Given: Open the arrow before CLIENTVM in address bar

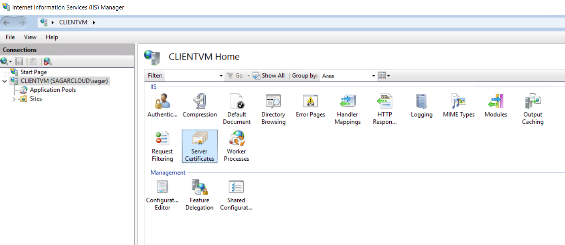Looking at the screenshot, I should pos(53,22).
